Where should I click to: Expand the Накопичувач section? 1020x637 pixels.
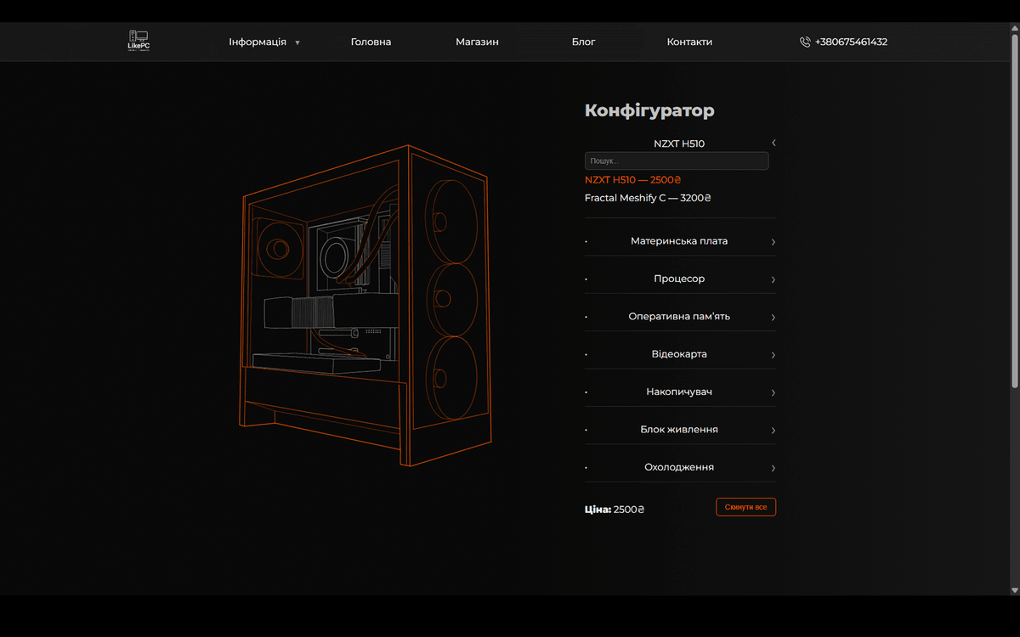click(679, 392)
